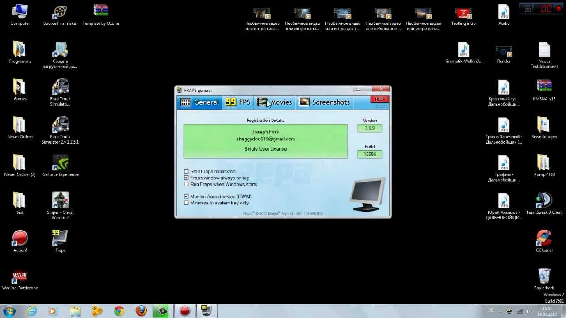Open the PumpYT18 folder

(x=544, y=166)
